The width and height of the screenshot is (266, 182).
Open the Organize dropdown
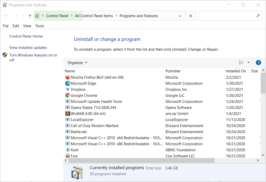click(x=77, y=63)
